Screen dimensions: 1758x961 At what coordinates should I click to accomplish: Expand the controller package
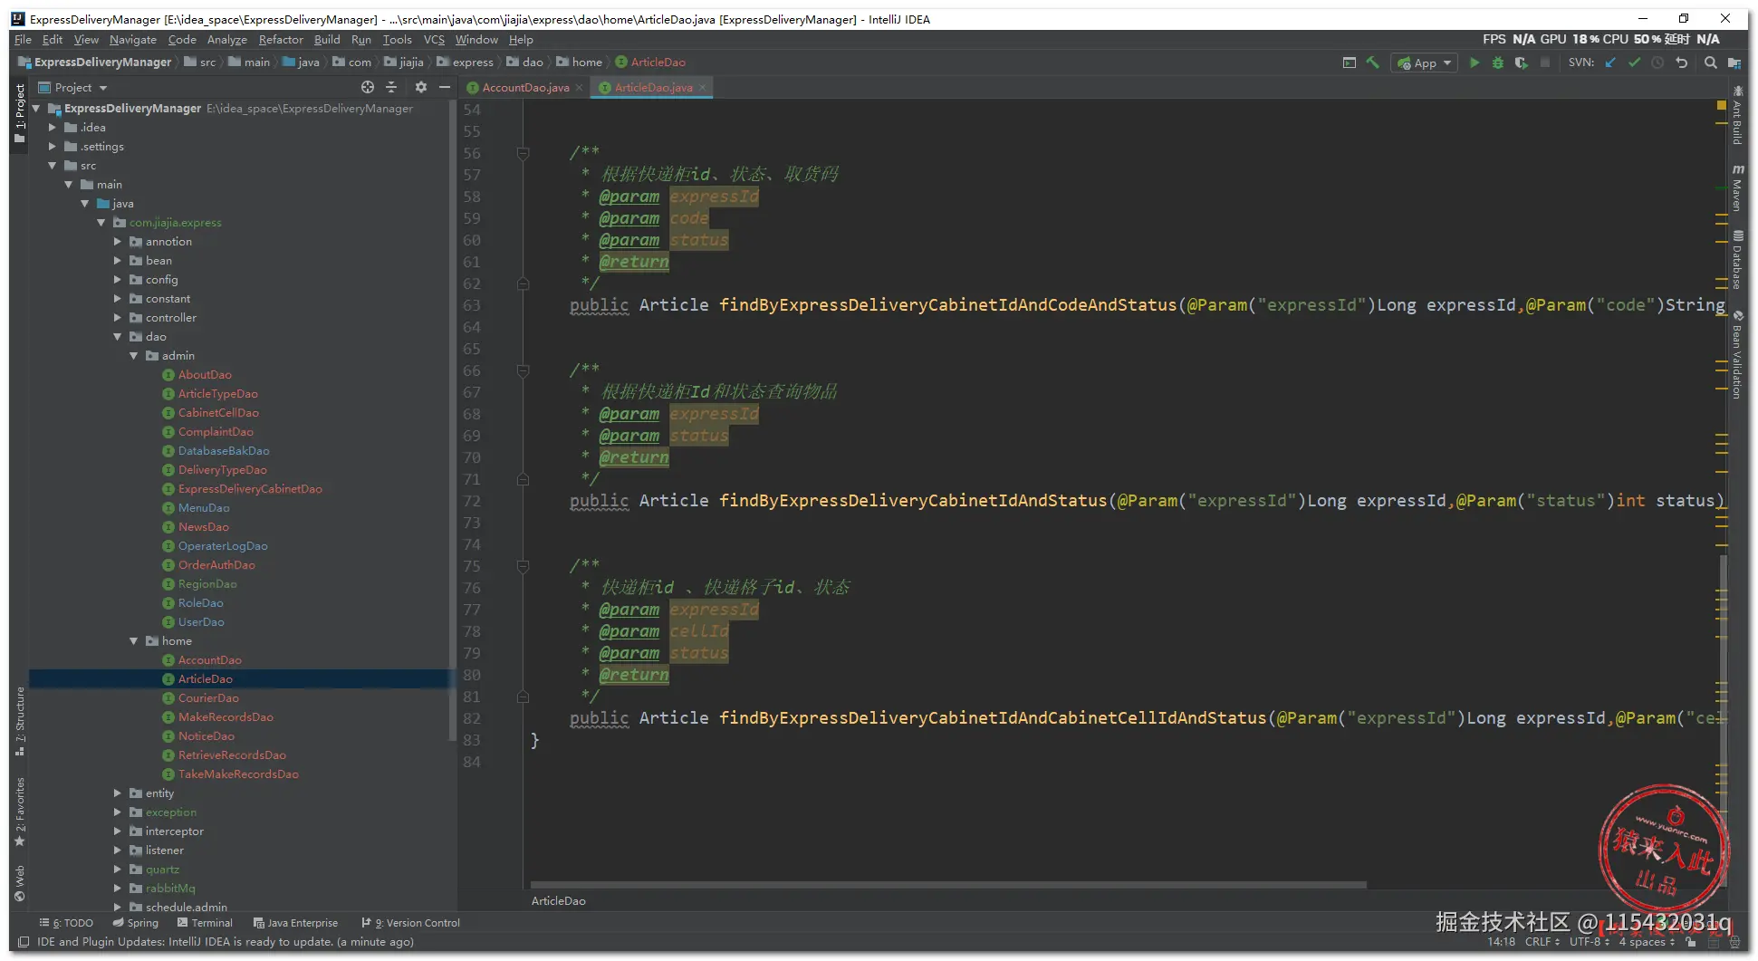[118, 318]
